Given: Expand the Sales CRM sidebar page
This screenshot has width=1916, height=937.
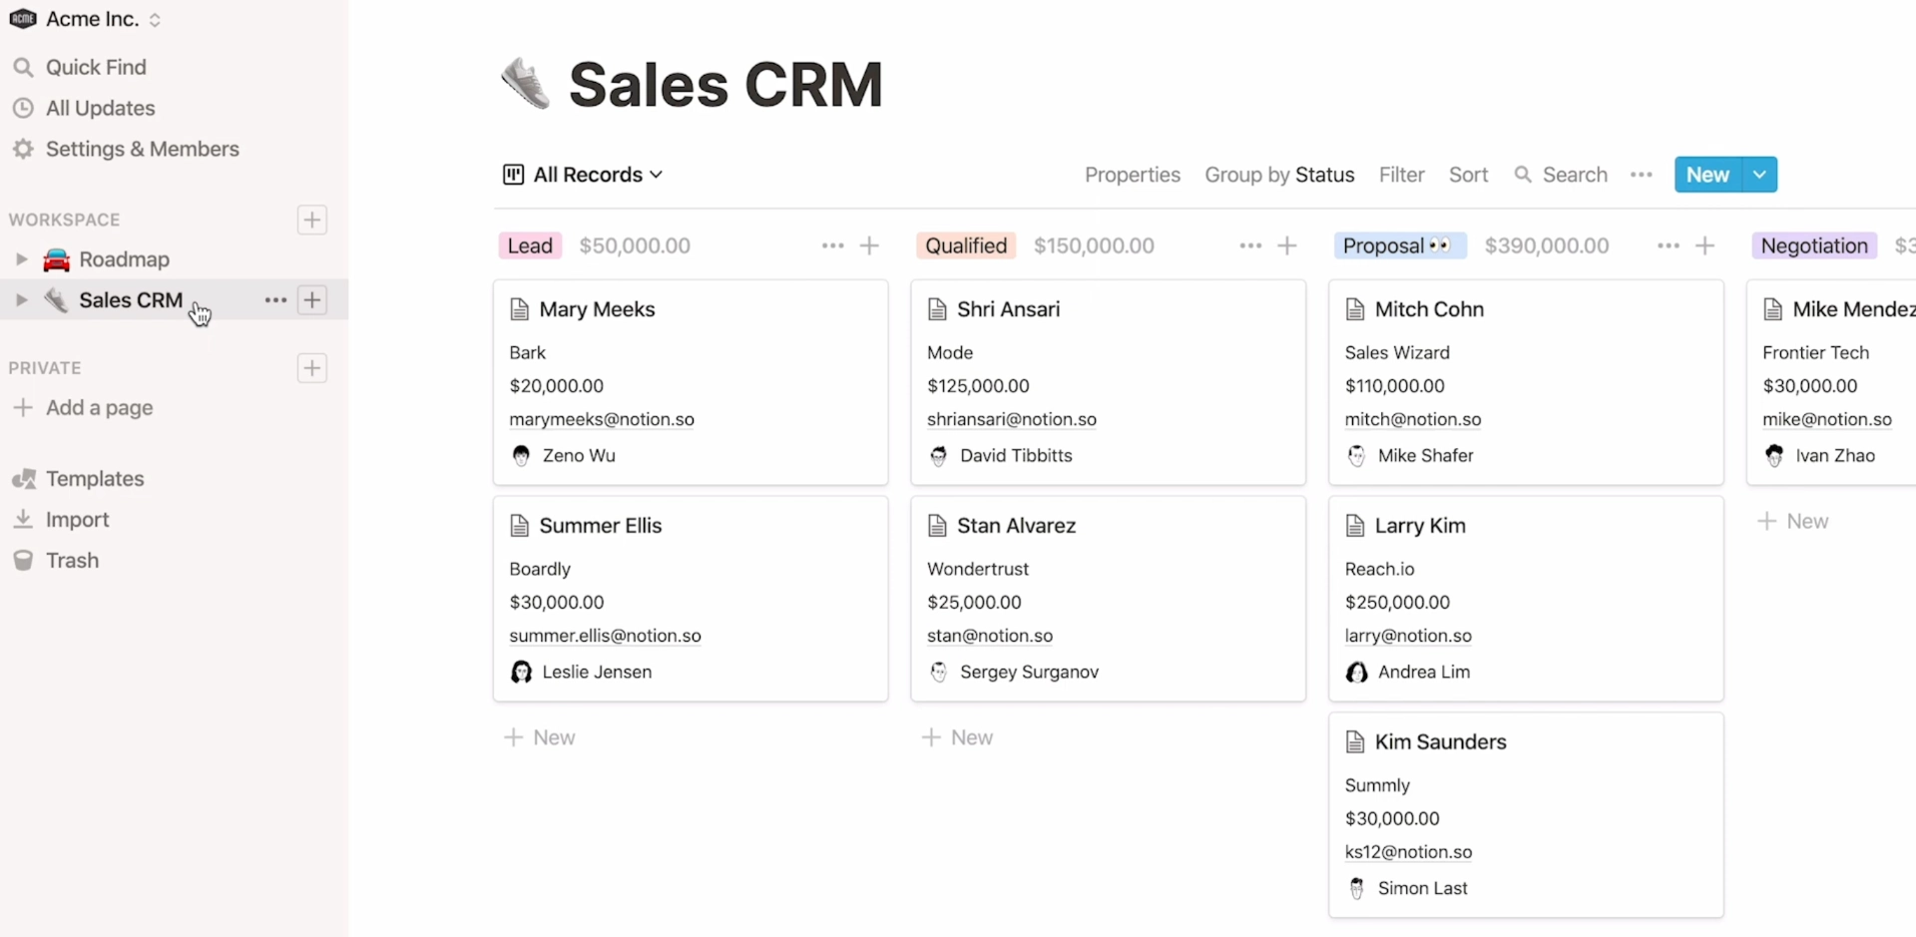Looking at the screenshot, I should point(21,300).
